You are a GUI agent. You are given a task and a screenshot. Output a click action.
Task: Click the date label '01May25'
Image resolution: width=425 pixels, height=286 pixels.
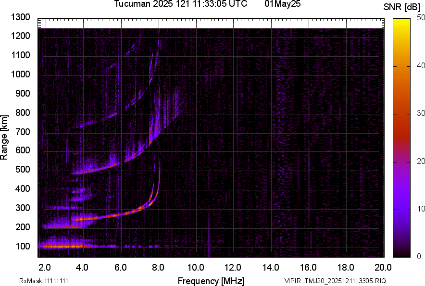[282, 4]
